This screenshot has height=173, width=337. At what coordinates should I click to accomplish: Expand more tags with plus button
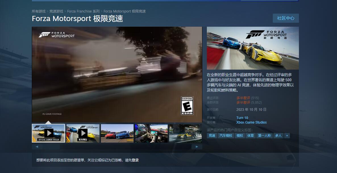(287, 136)
